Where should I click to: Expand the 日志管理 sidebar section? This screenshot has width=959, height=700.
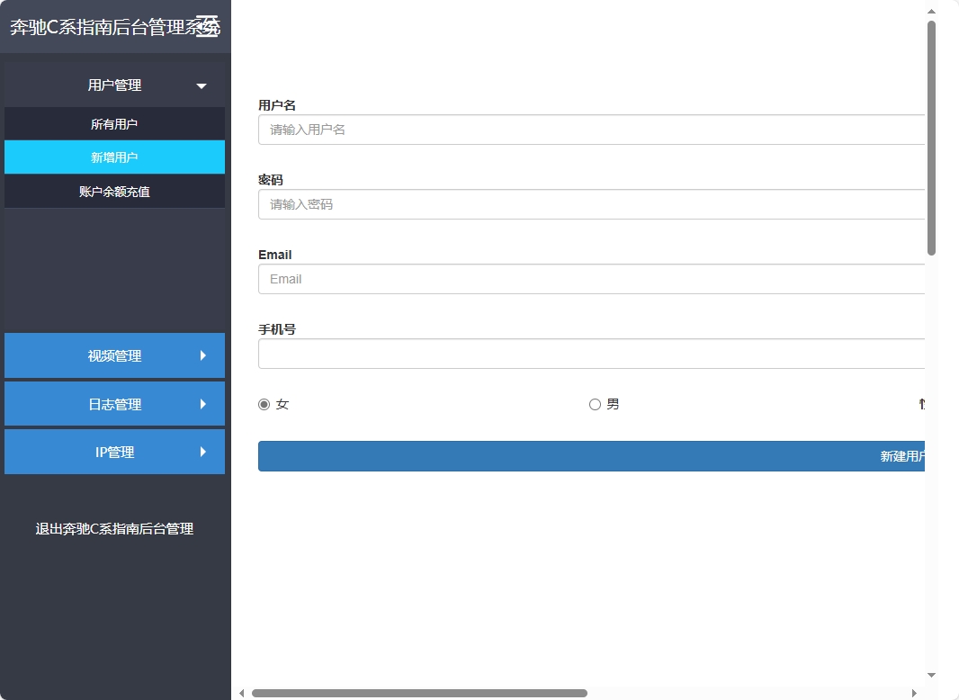pos(114,404)
